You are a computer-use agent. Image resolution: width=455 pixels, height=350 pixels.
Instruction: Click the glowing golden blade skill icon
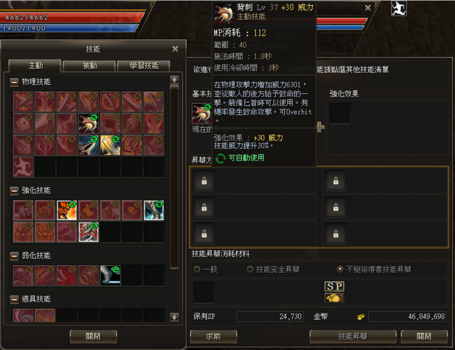pos(110,145)
